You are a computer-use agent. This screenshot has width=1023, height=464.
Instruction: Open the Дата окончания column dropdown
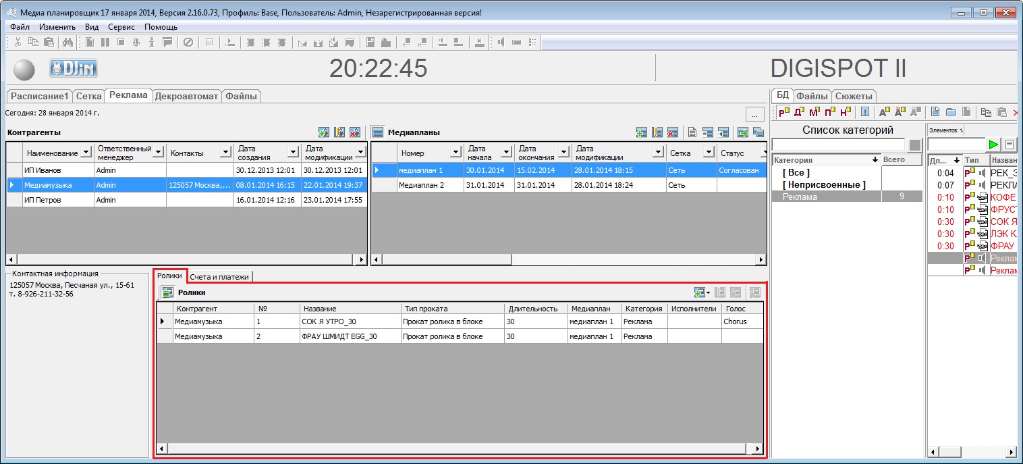coord(563,153)
